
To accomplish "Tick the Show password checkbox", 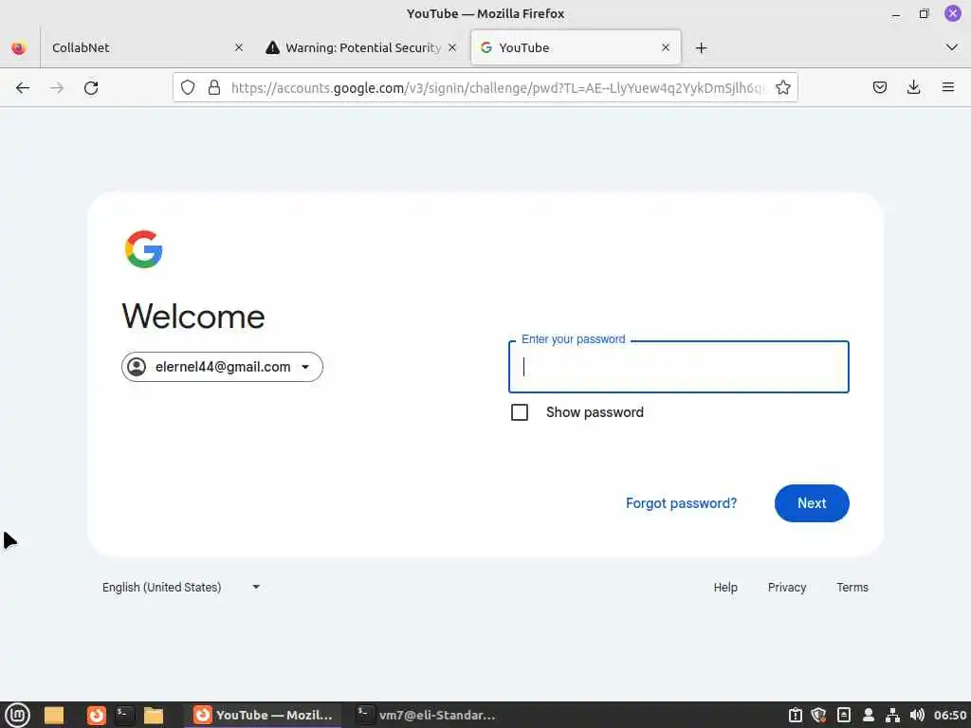I will pyautogui.click(x=520, y=412).
